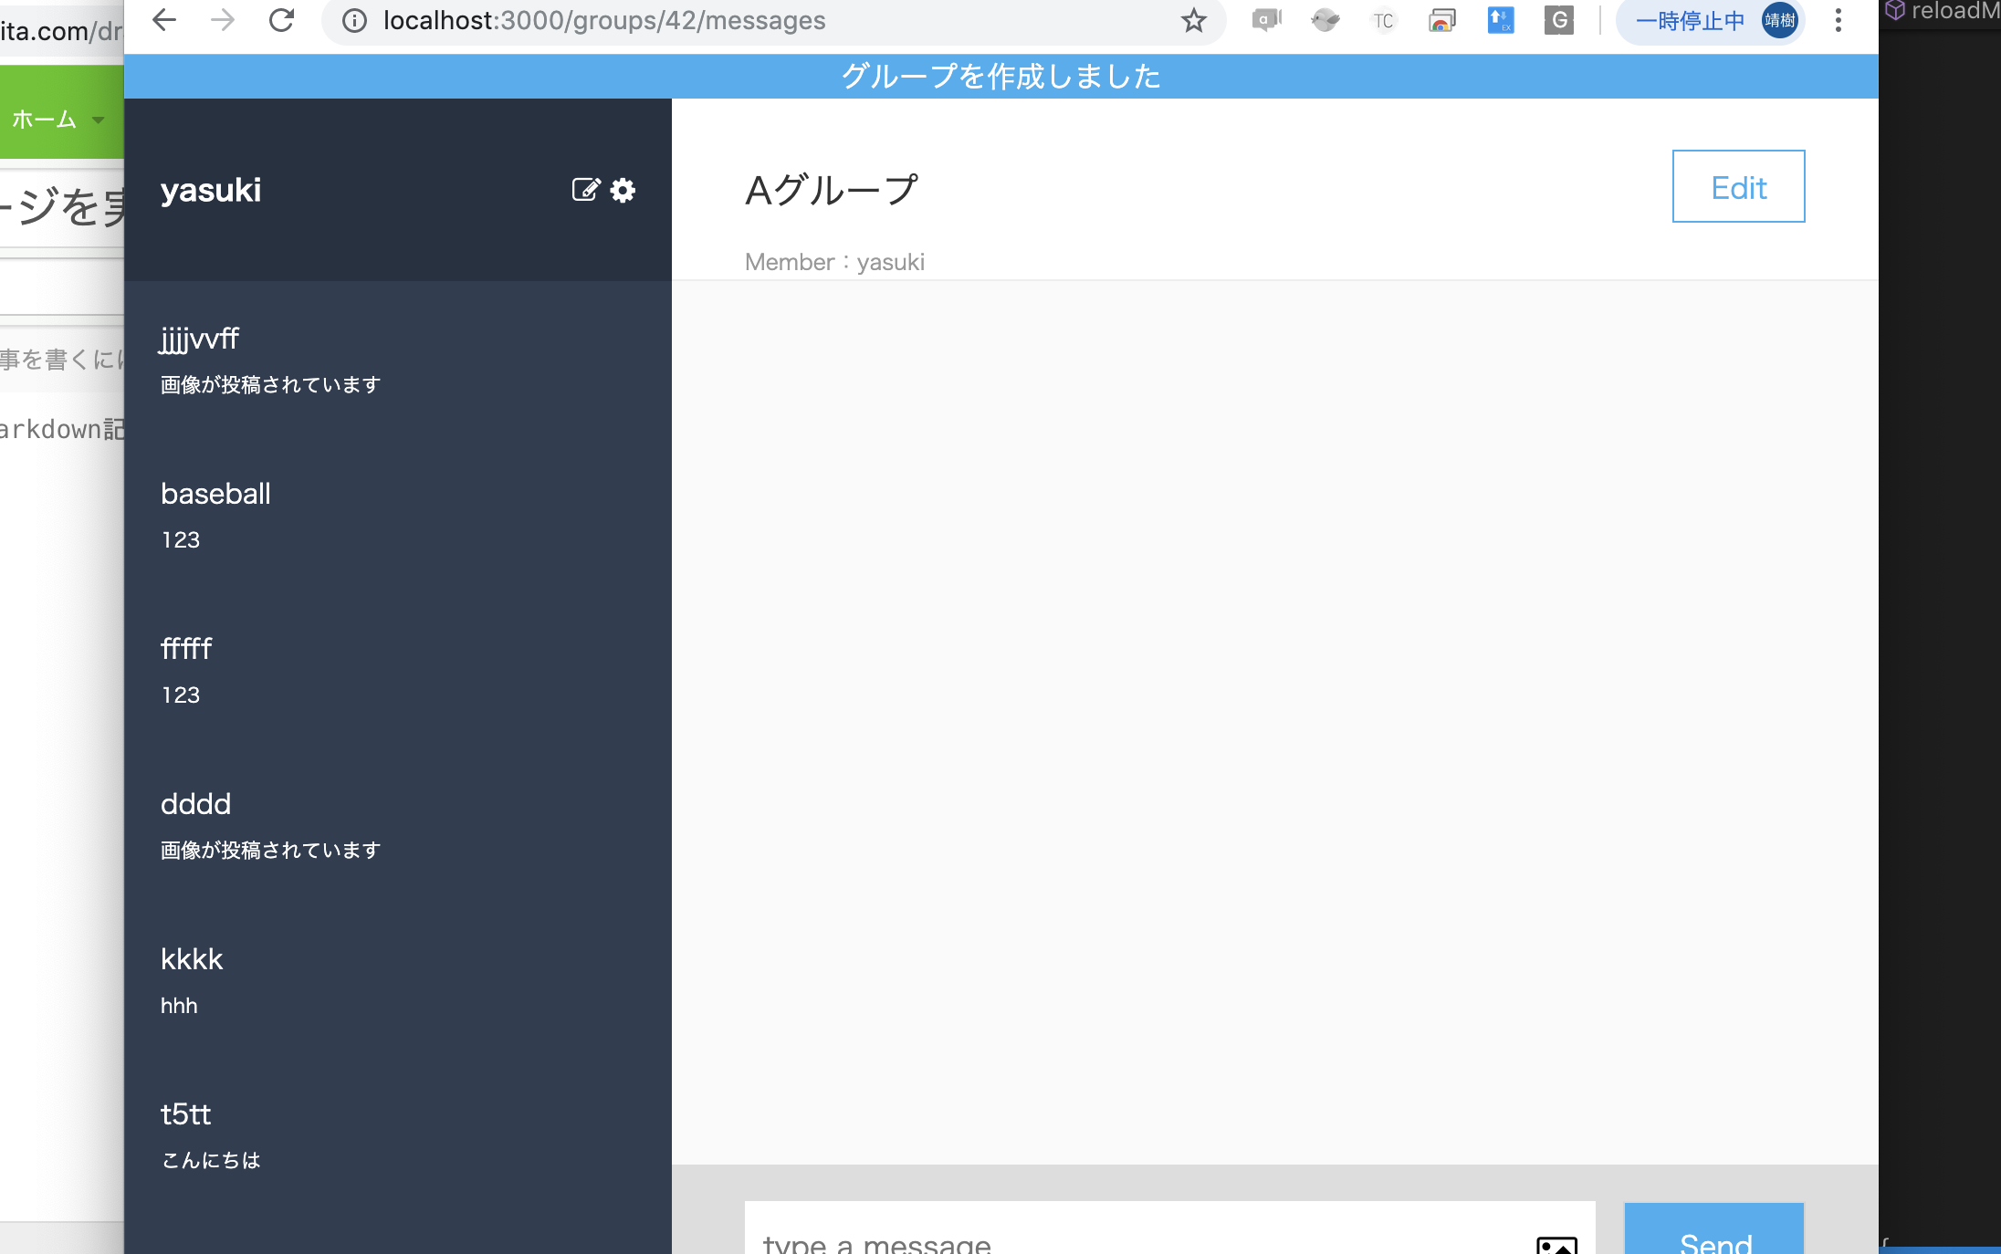Click the gray camera extension icon
The width and height of the screenshot is (2001, 1254).
[1267, 20]
